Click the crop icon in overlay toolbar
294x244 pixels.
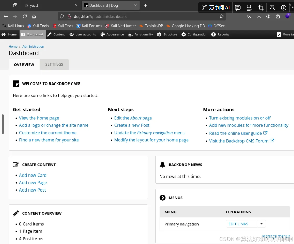[x=261, y=7]
